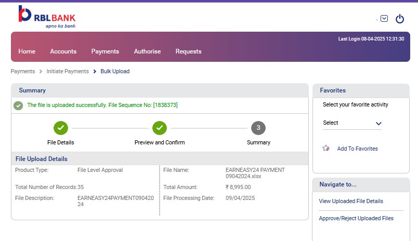
Task: Click the power logout icon
Action: tap(400, 19)
